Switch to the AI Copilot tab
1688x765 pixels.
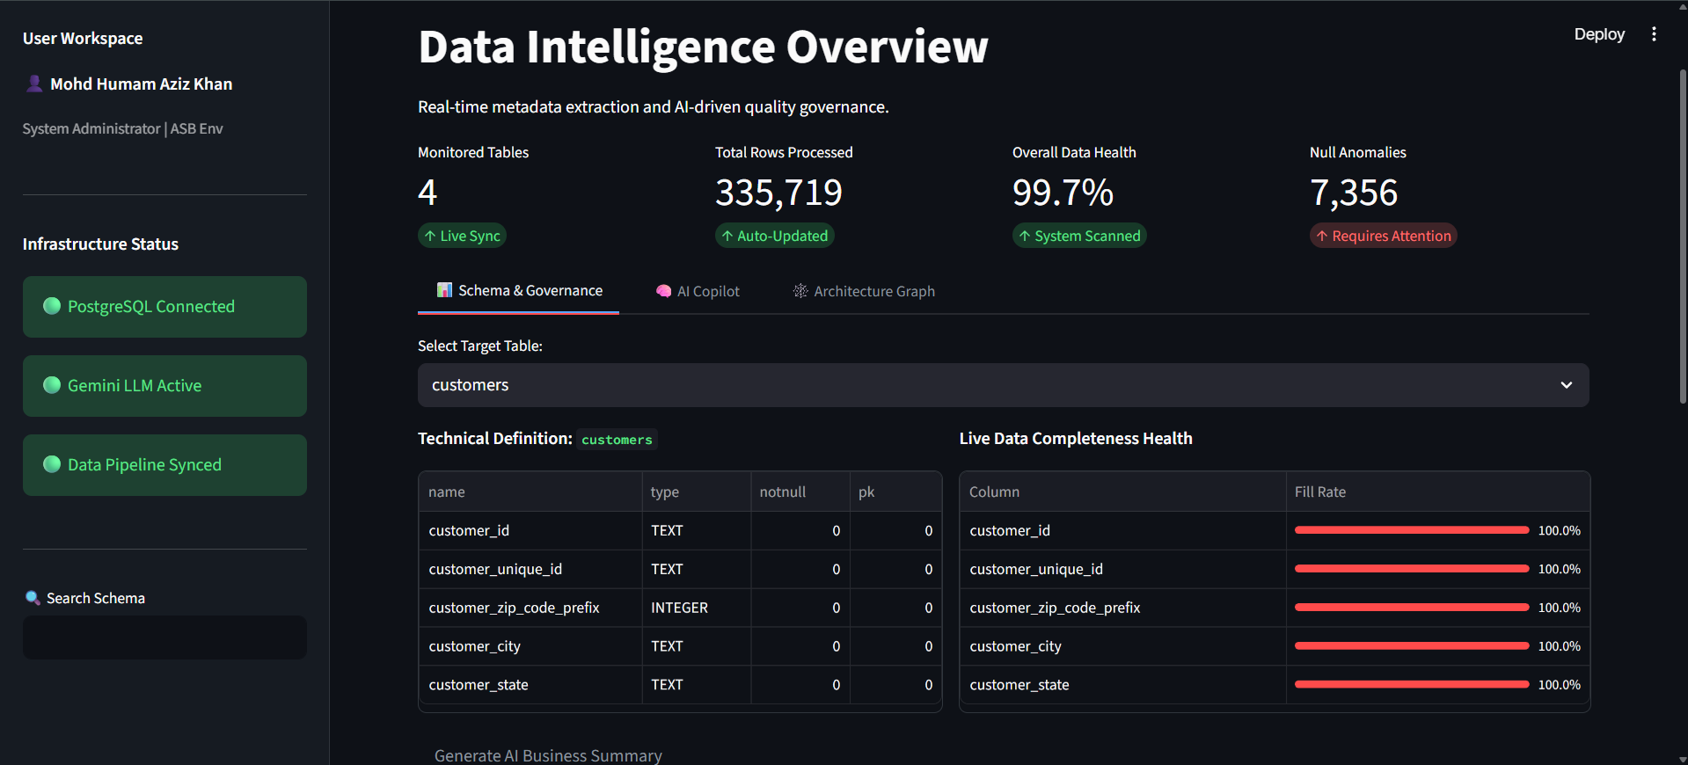click(x=698, y=291)
